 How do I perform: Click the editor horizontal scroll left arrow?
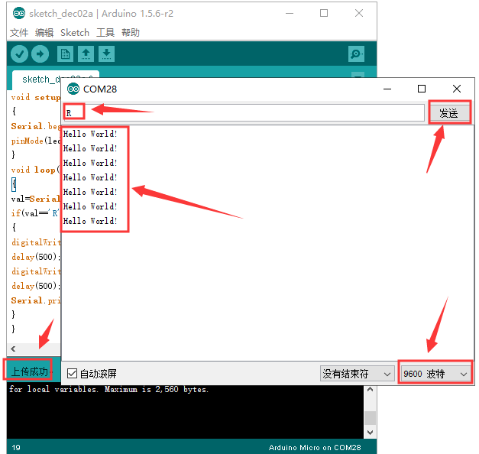coord(13,349)
